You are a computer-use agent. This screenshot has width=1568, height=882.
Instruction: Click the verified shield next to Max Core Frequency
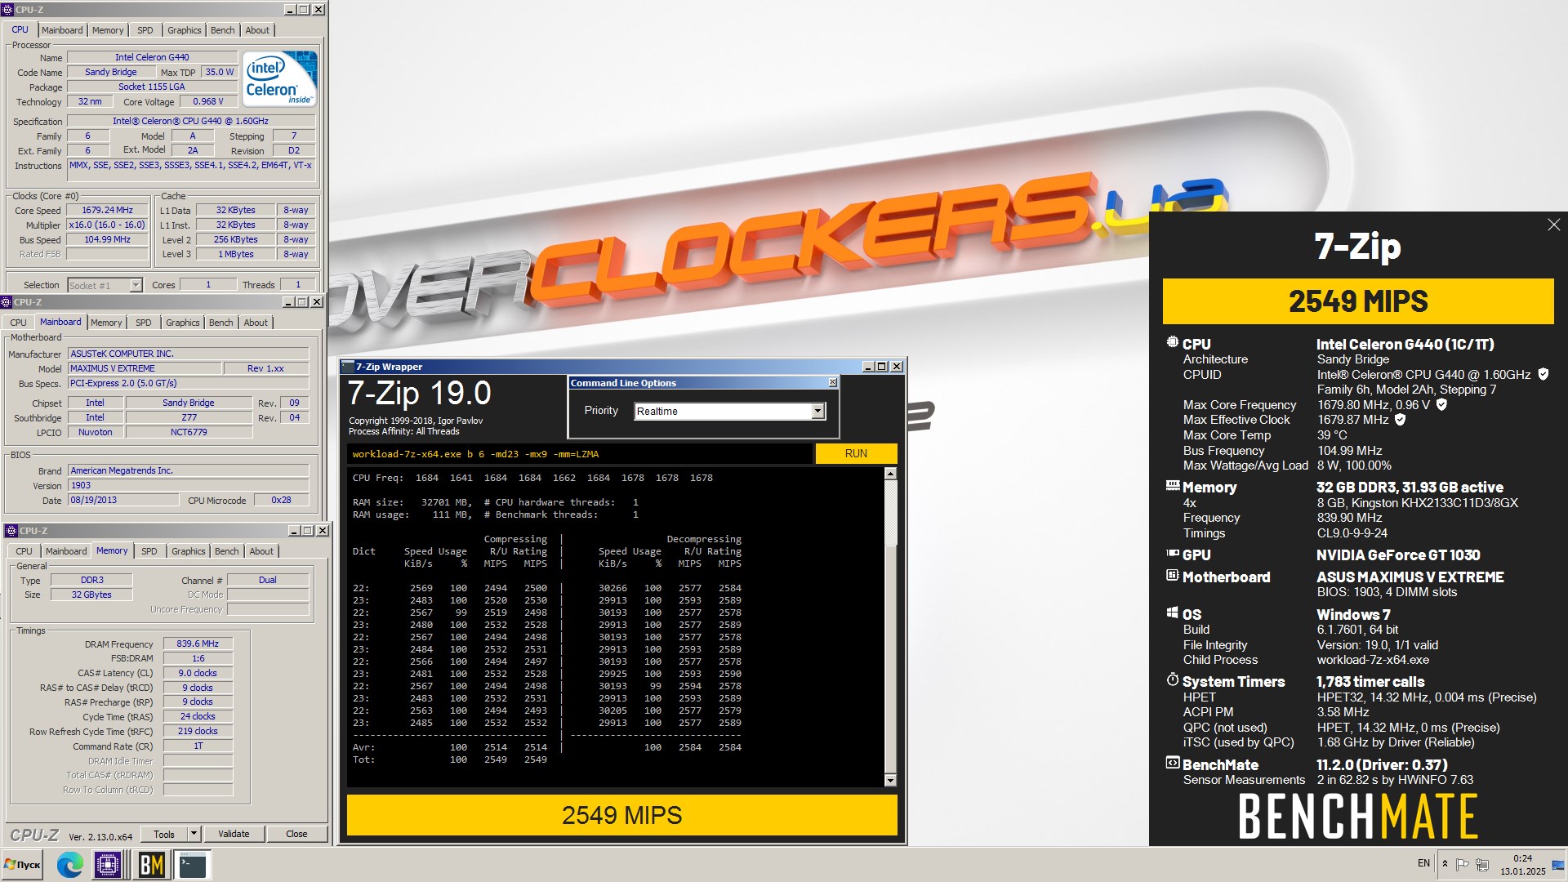tap(1441, 404)
